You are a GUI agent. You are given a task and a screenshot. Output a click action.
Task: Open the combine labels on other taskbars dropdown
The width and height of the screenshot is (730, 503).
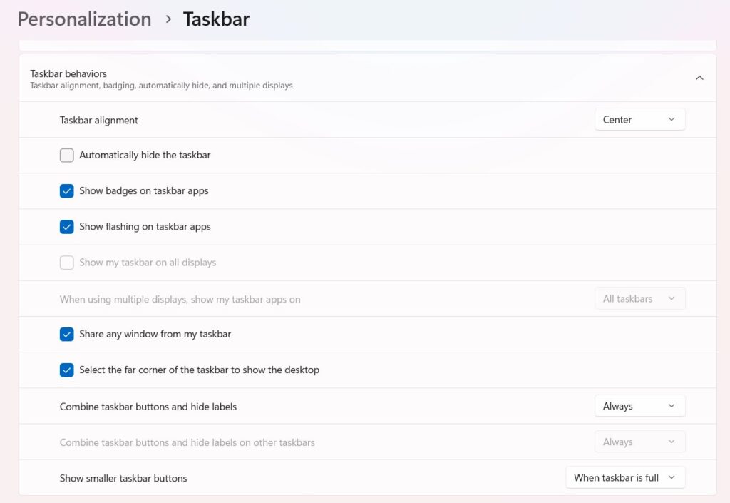(639, 442)
